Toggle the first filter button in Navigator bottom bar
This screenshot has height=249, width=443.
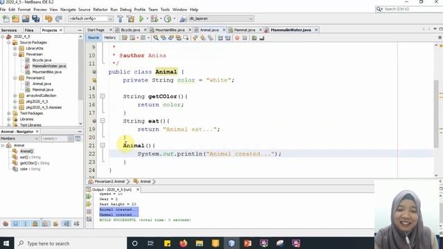(x=6, y=224)
